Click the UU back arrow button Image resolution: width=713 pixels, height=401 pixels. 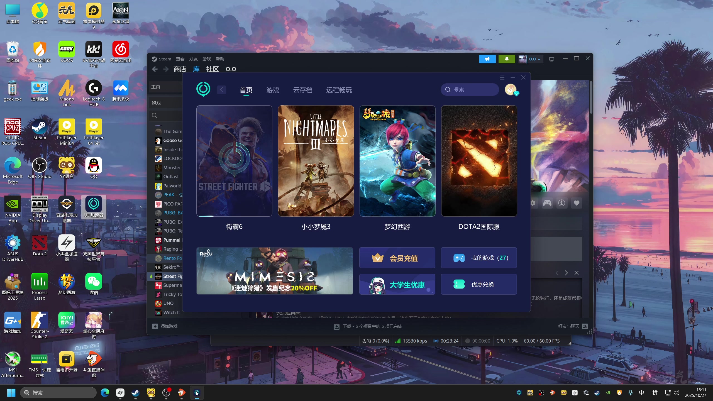click(221, 90)
